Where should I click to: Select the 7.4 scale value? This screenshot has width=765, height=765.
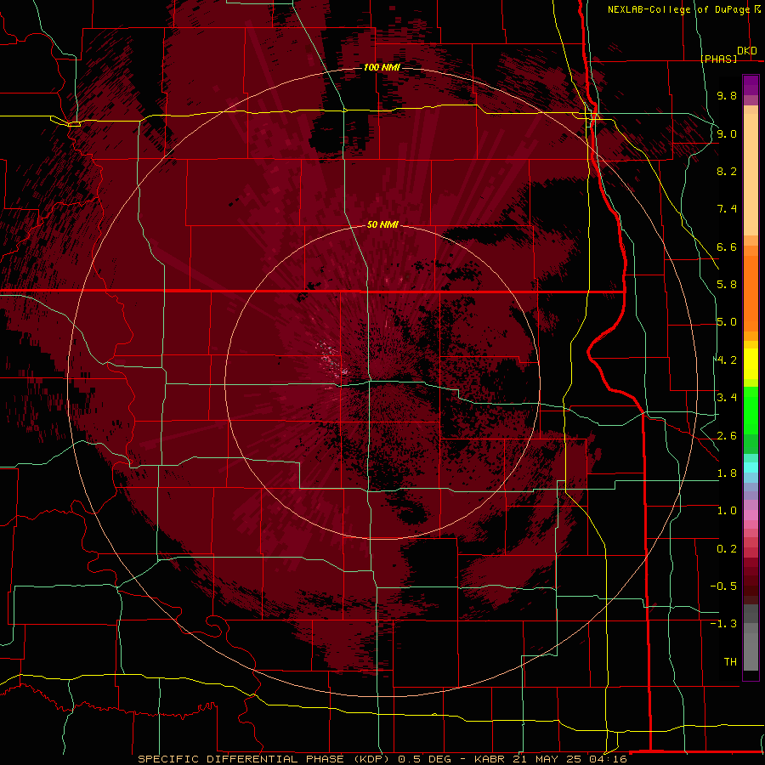click(x=727, y=209)
